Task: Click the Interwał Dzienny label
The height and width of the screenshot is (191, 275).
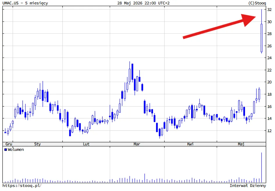Action: [248, 185]
